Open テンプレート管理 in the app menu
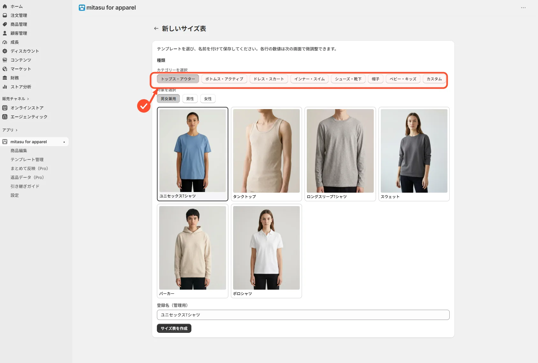 pos(27,159)
